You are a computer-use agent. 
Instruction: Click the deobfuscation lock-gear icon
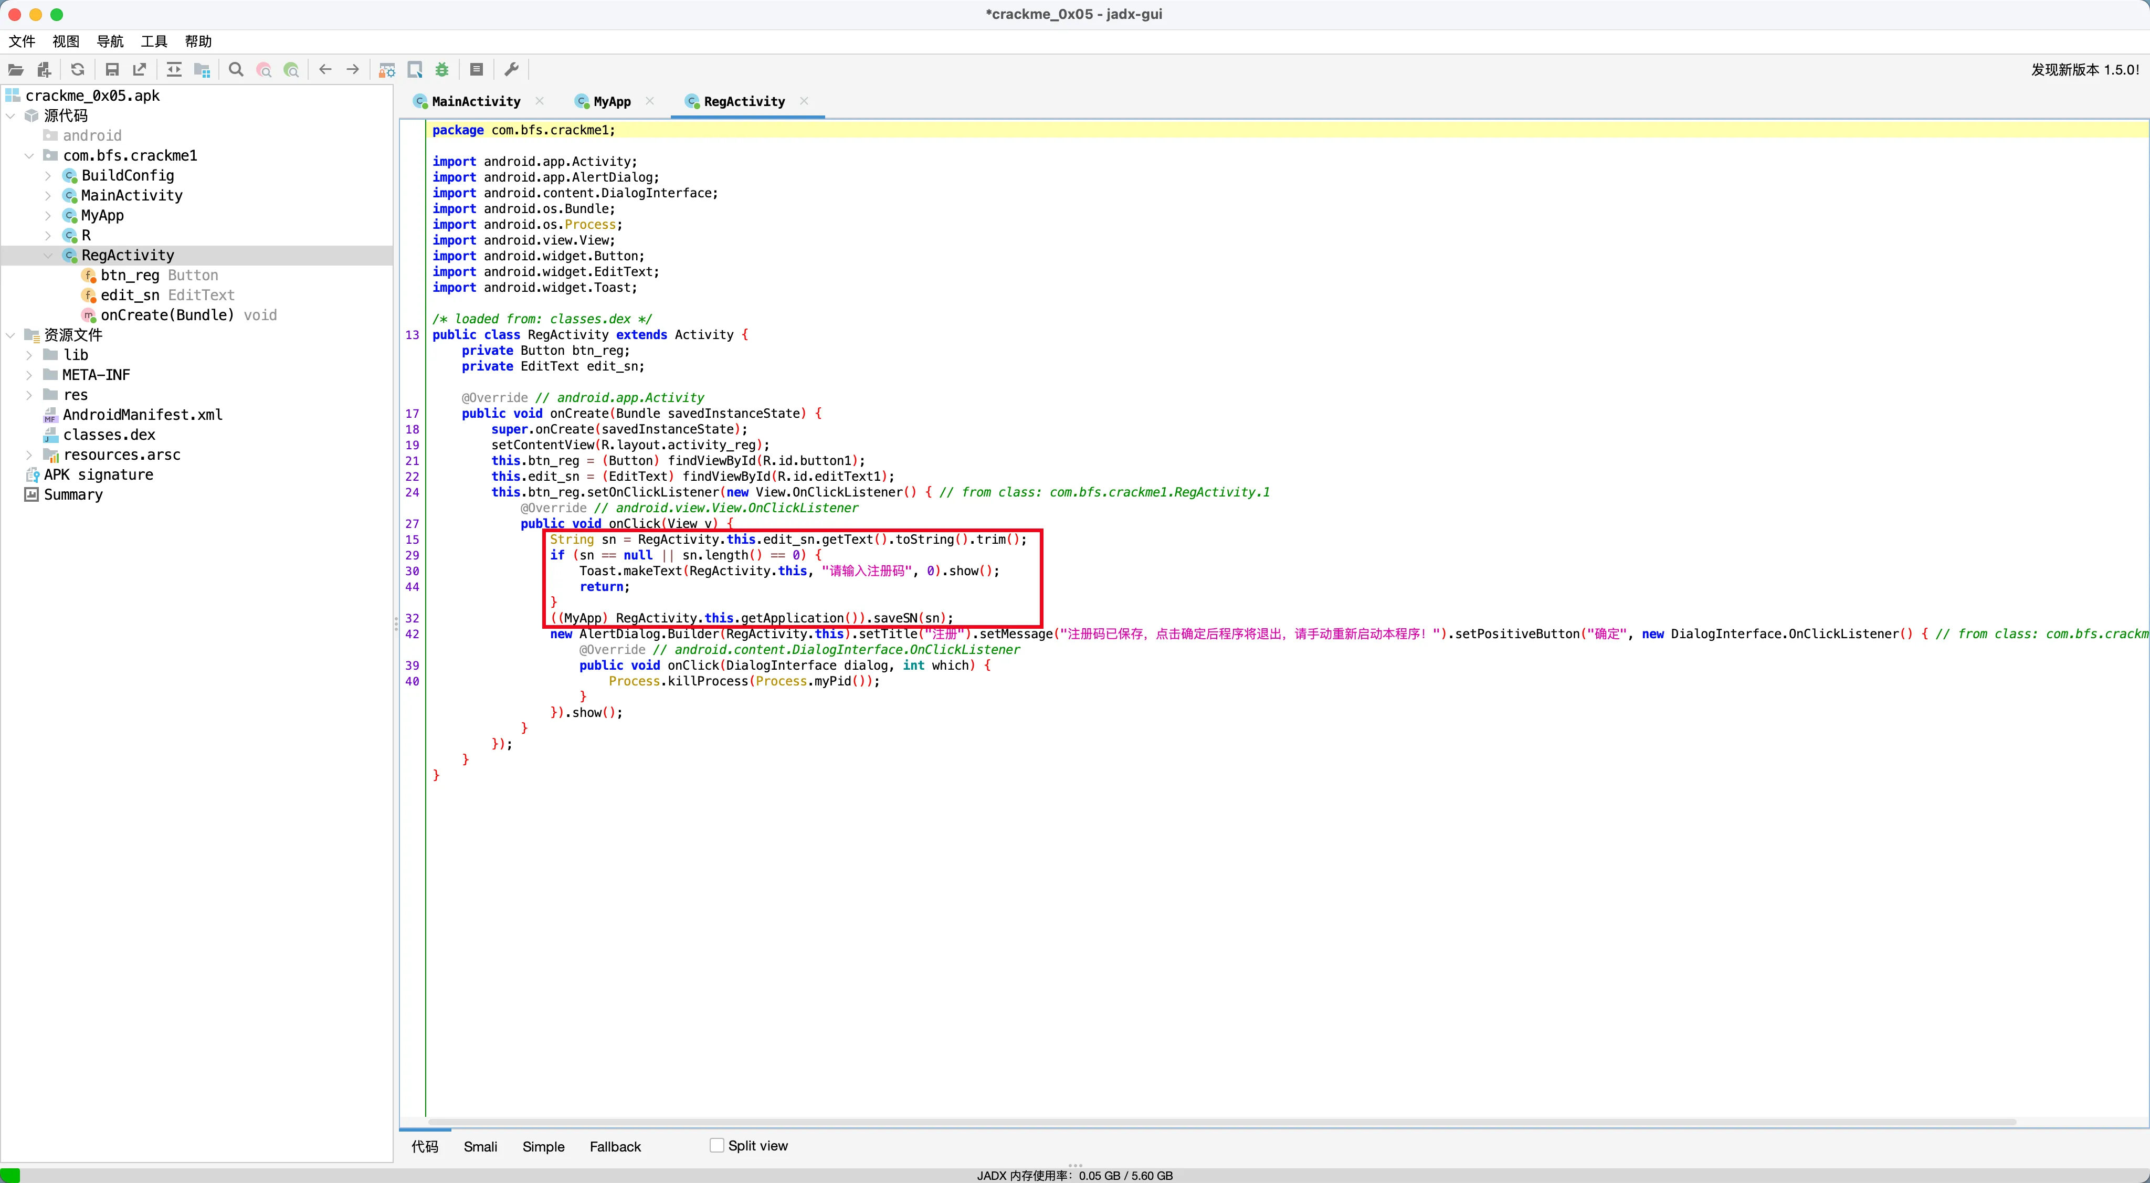[387, 70]
